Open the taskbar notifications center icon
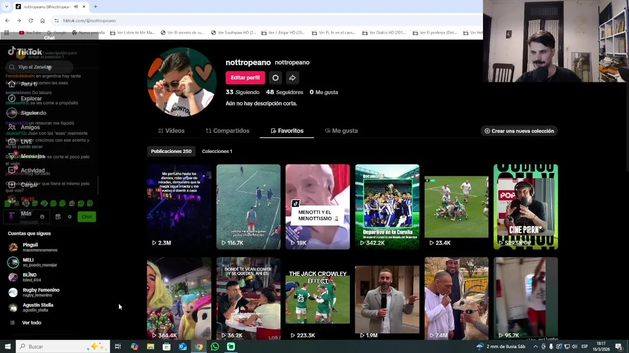This screenshot has width=629, height=353. coord(619,347)
